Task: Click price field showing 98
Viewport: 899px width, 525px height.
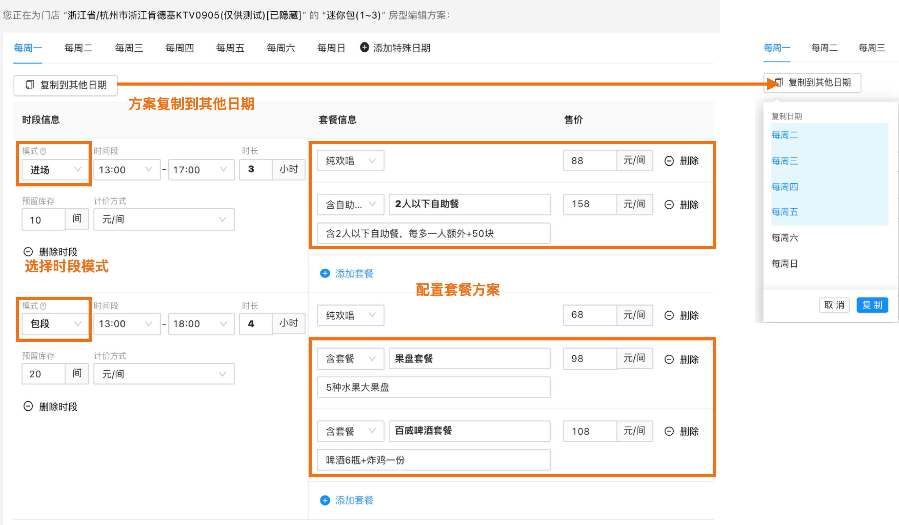Action: tap(590, 358)
